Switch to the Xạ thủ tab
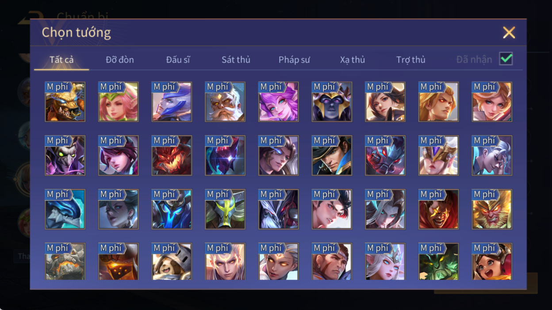 (x=353, y=60)
